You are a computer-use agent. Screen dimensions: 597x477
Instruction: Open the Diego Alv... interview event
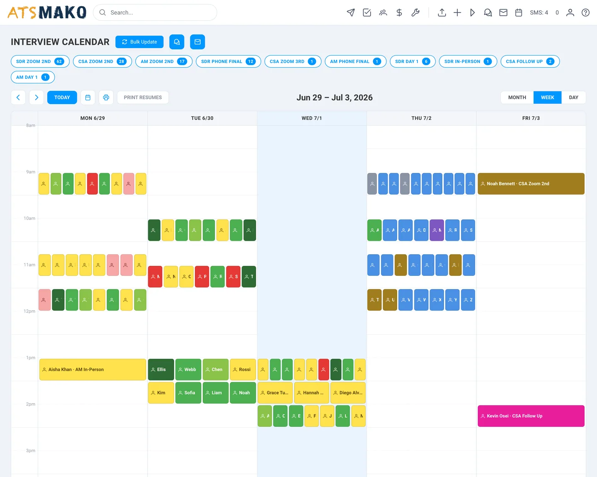pyautogui.click(x=348, y=393)
